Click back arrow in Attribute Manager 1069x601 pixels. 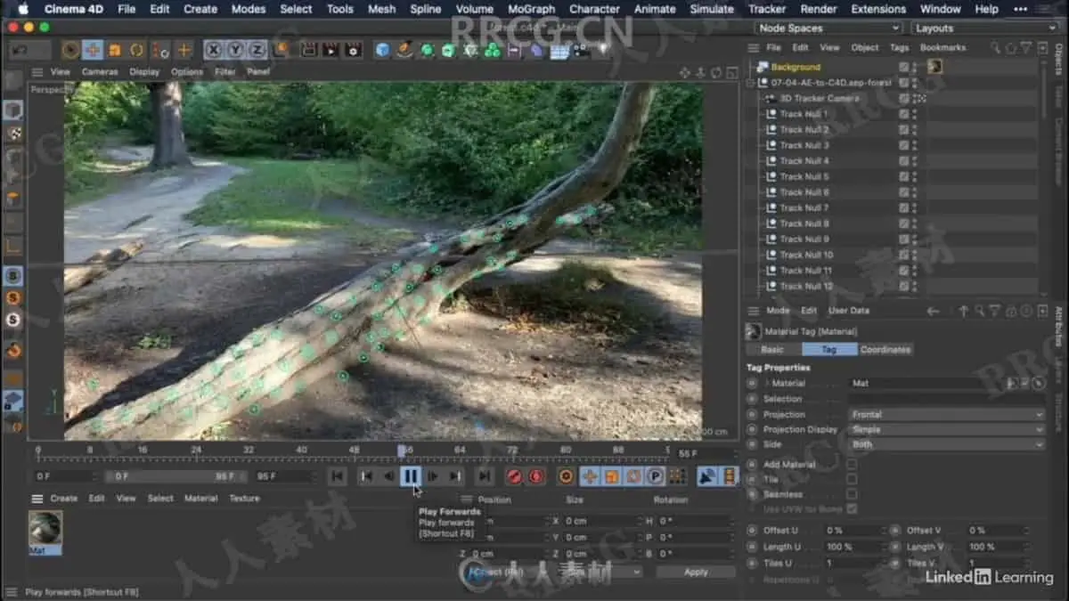coord(933,311)
